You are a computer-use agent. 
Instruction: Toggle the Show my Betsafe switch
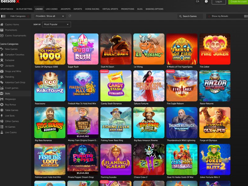point(246,16)
